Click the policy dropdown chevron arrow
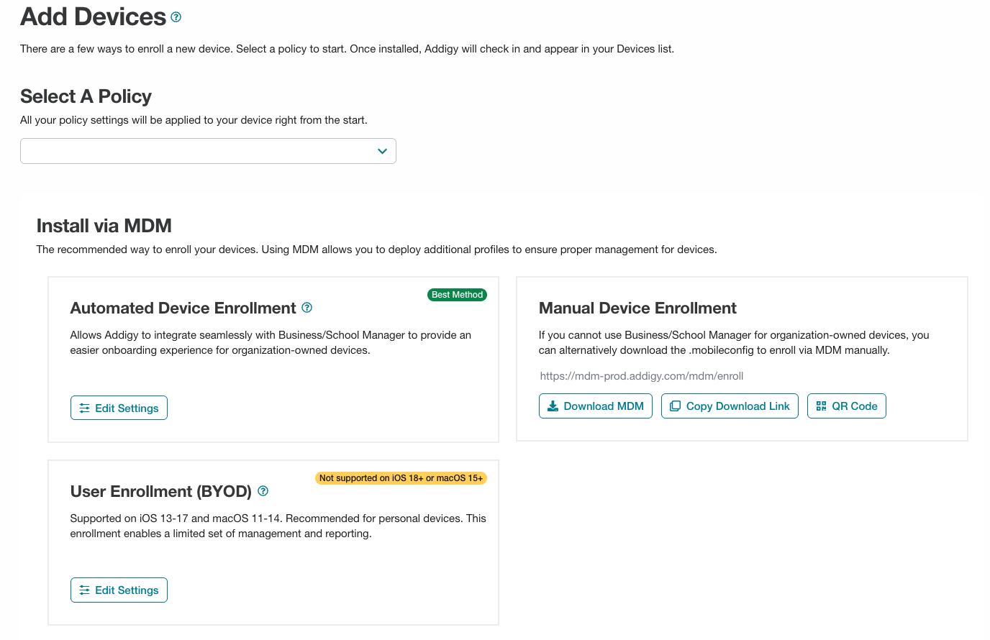 [382, 151]
